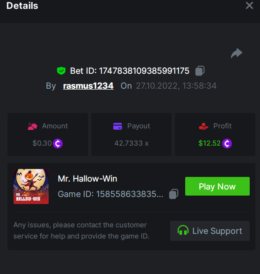Click the truncated Game ID text
Image resolution: width=260 pixels, height=274 pixels.
click(110, 194)
